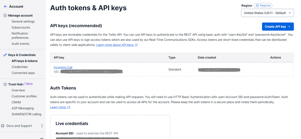Screen dimensions: 301x139
Task: Select Credentials under Keys & Credentials
Action: (x=20, y=67)
